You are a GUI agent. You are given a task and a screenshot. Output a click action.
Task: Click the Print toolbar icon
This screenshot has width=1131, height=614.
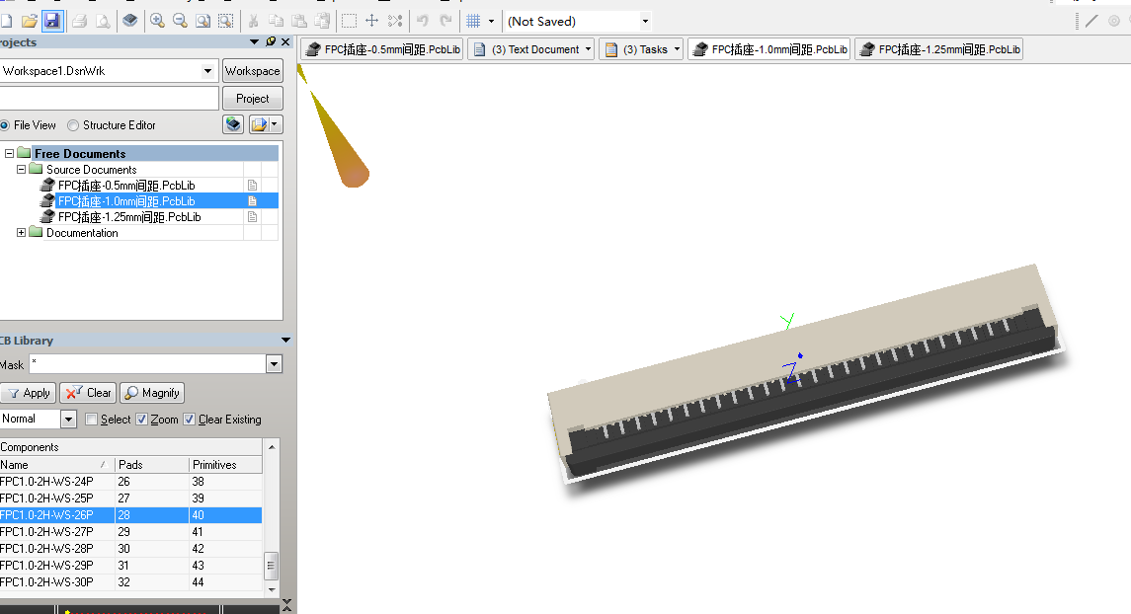tap(80, 21)
